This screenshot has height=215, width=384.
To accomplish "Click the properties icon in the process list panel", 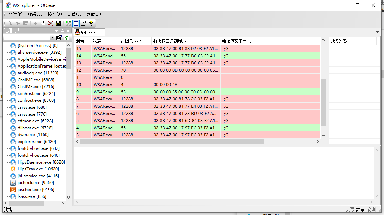I will click(59, 38).
